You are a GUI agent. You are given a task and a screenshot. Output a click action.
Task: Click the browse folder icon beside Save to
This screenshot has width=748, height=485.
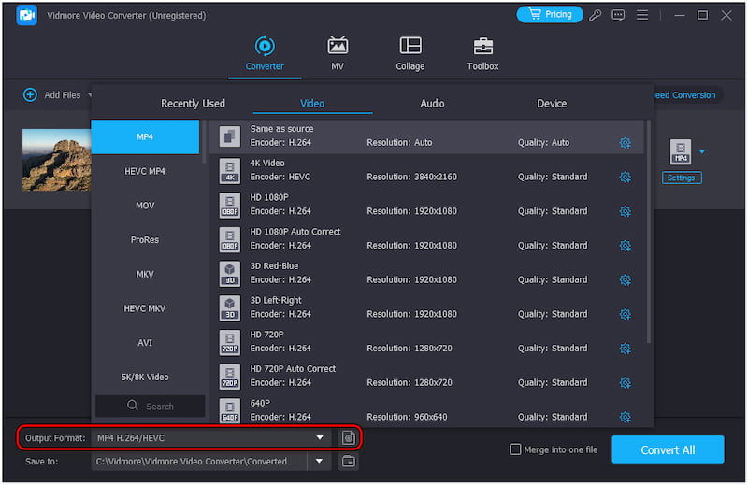(x=348, y=461)
